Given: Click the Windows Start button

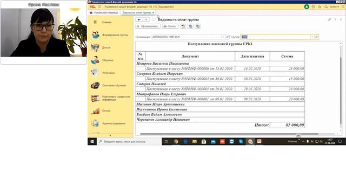Looking at the screenshot, I should pos(92,142).
